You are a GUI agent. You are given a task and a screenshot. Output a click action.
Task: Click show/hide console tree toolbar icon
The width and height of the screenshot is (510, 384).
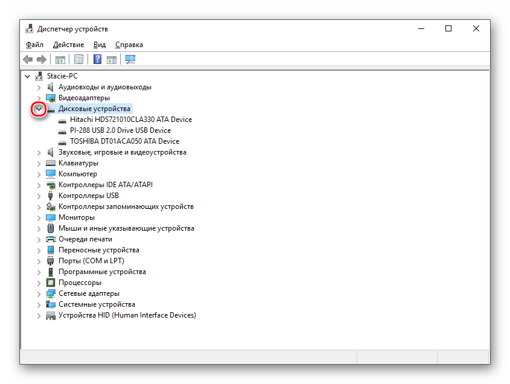point(60,59)
